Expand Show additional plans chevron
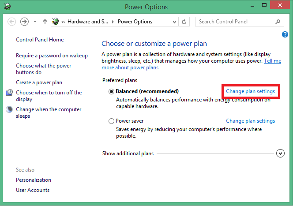Screen dimensions: 293x206 [280, 154]
